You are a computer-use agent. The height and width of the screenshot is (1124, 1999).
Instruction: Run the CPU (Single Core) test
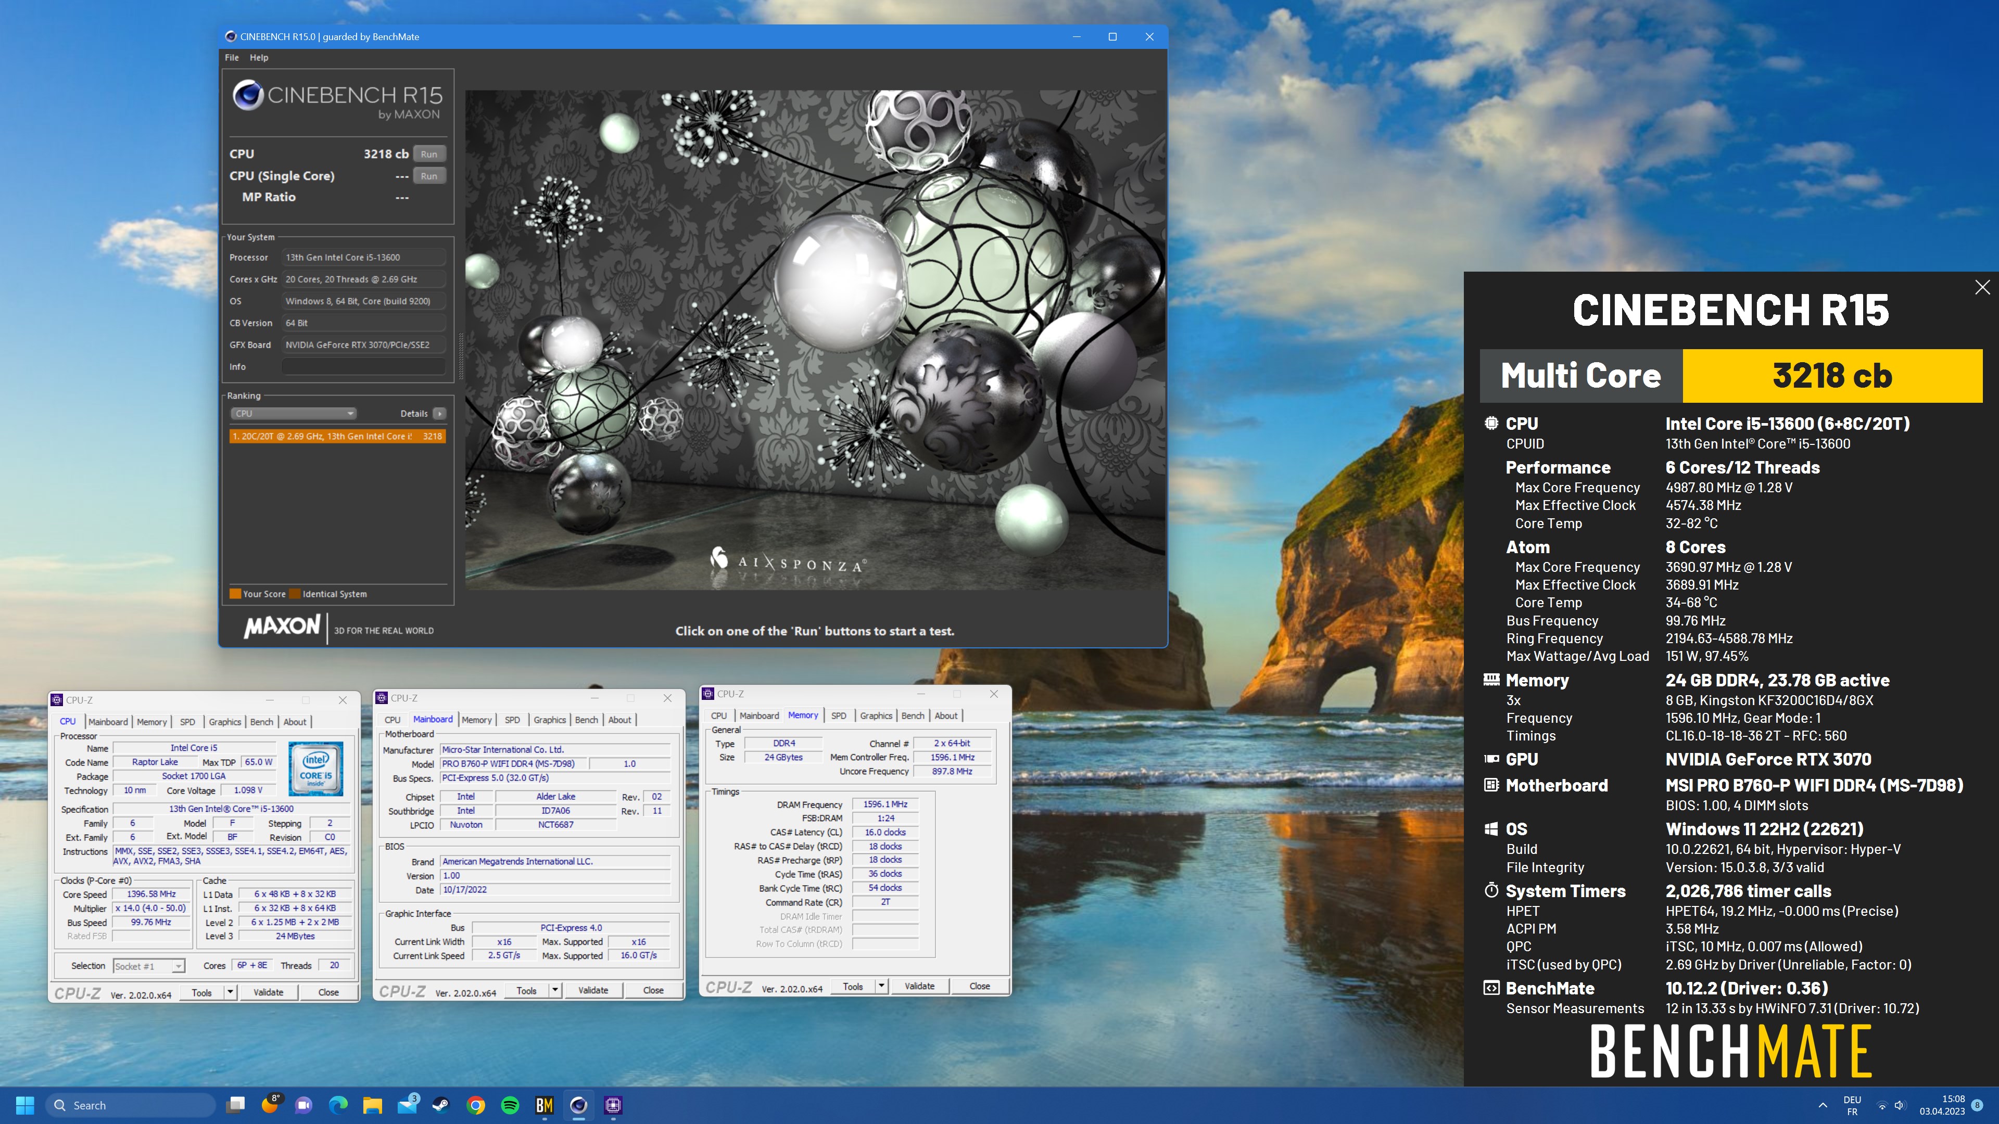(429, 176)
